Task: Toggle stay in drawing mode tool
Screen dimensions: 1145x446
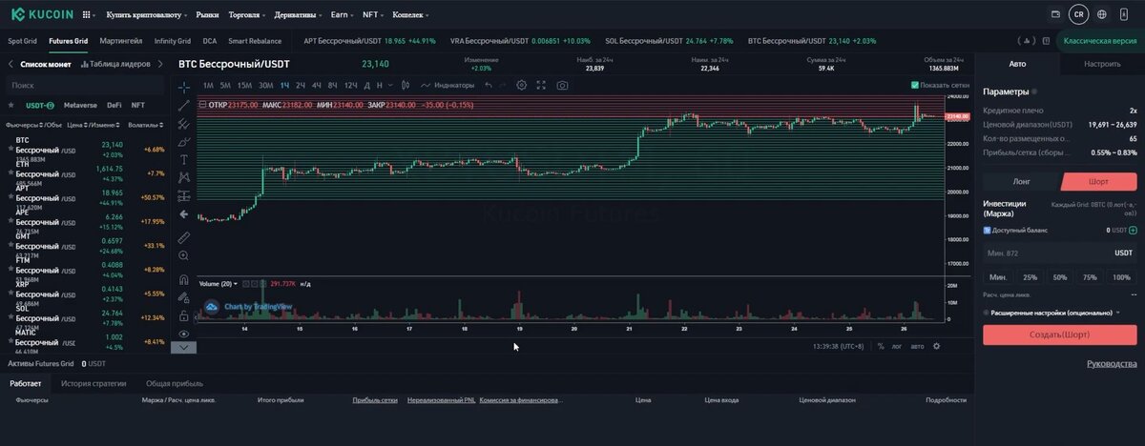Action: (x=184, y=297)
